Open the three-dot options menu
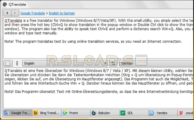 [17, 63]
